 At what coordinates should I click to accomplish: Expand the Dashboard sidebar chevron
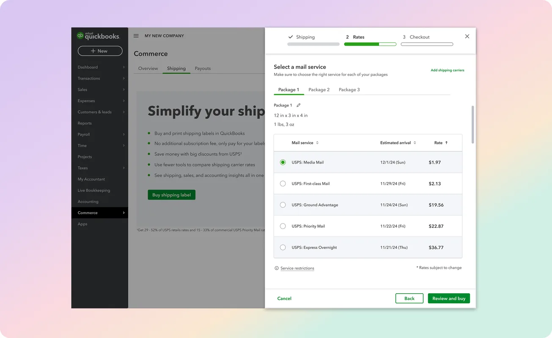124,67
